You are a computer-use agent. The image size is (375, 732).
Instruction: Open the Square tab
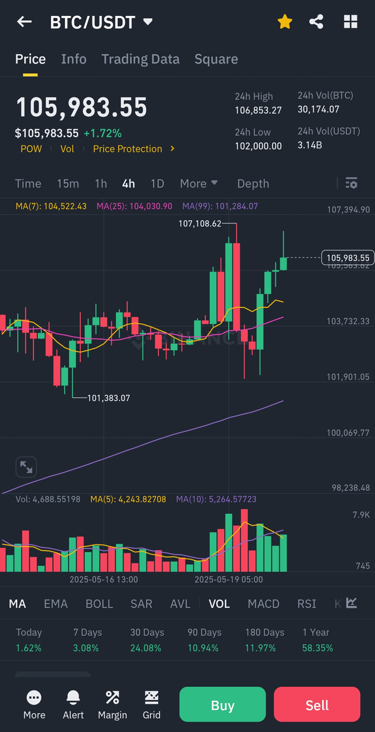tap(216, 59)
